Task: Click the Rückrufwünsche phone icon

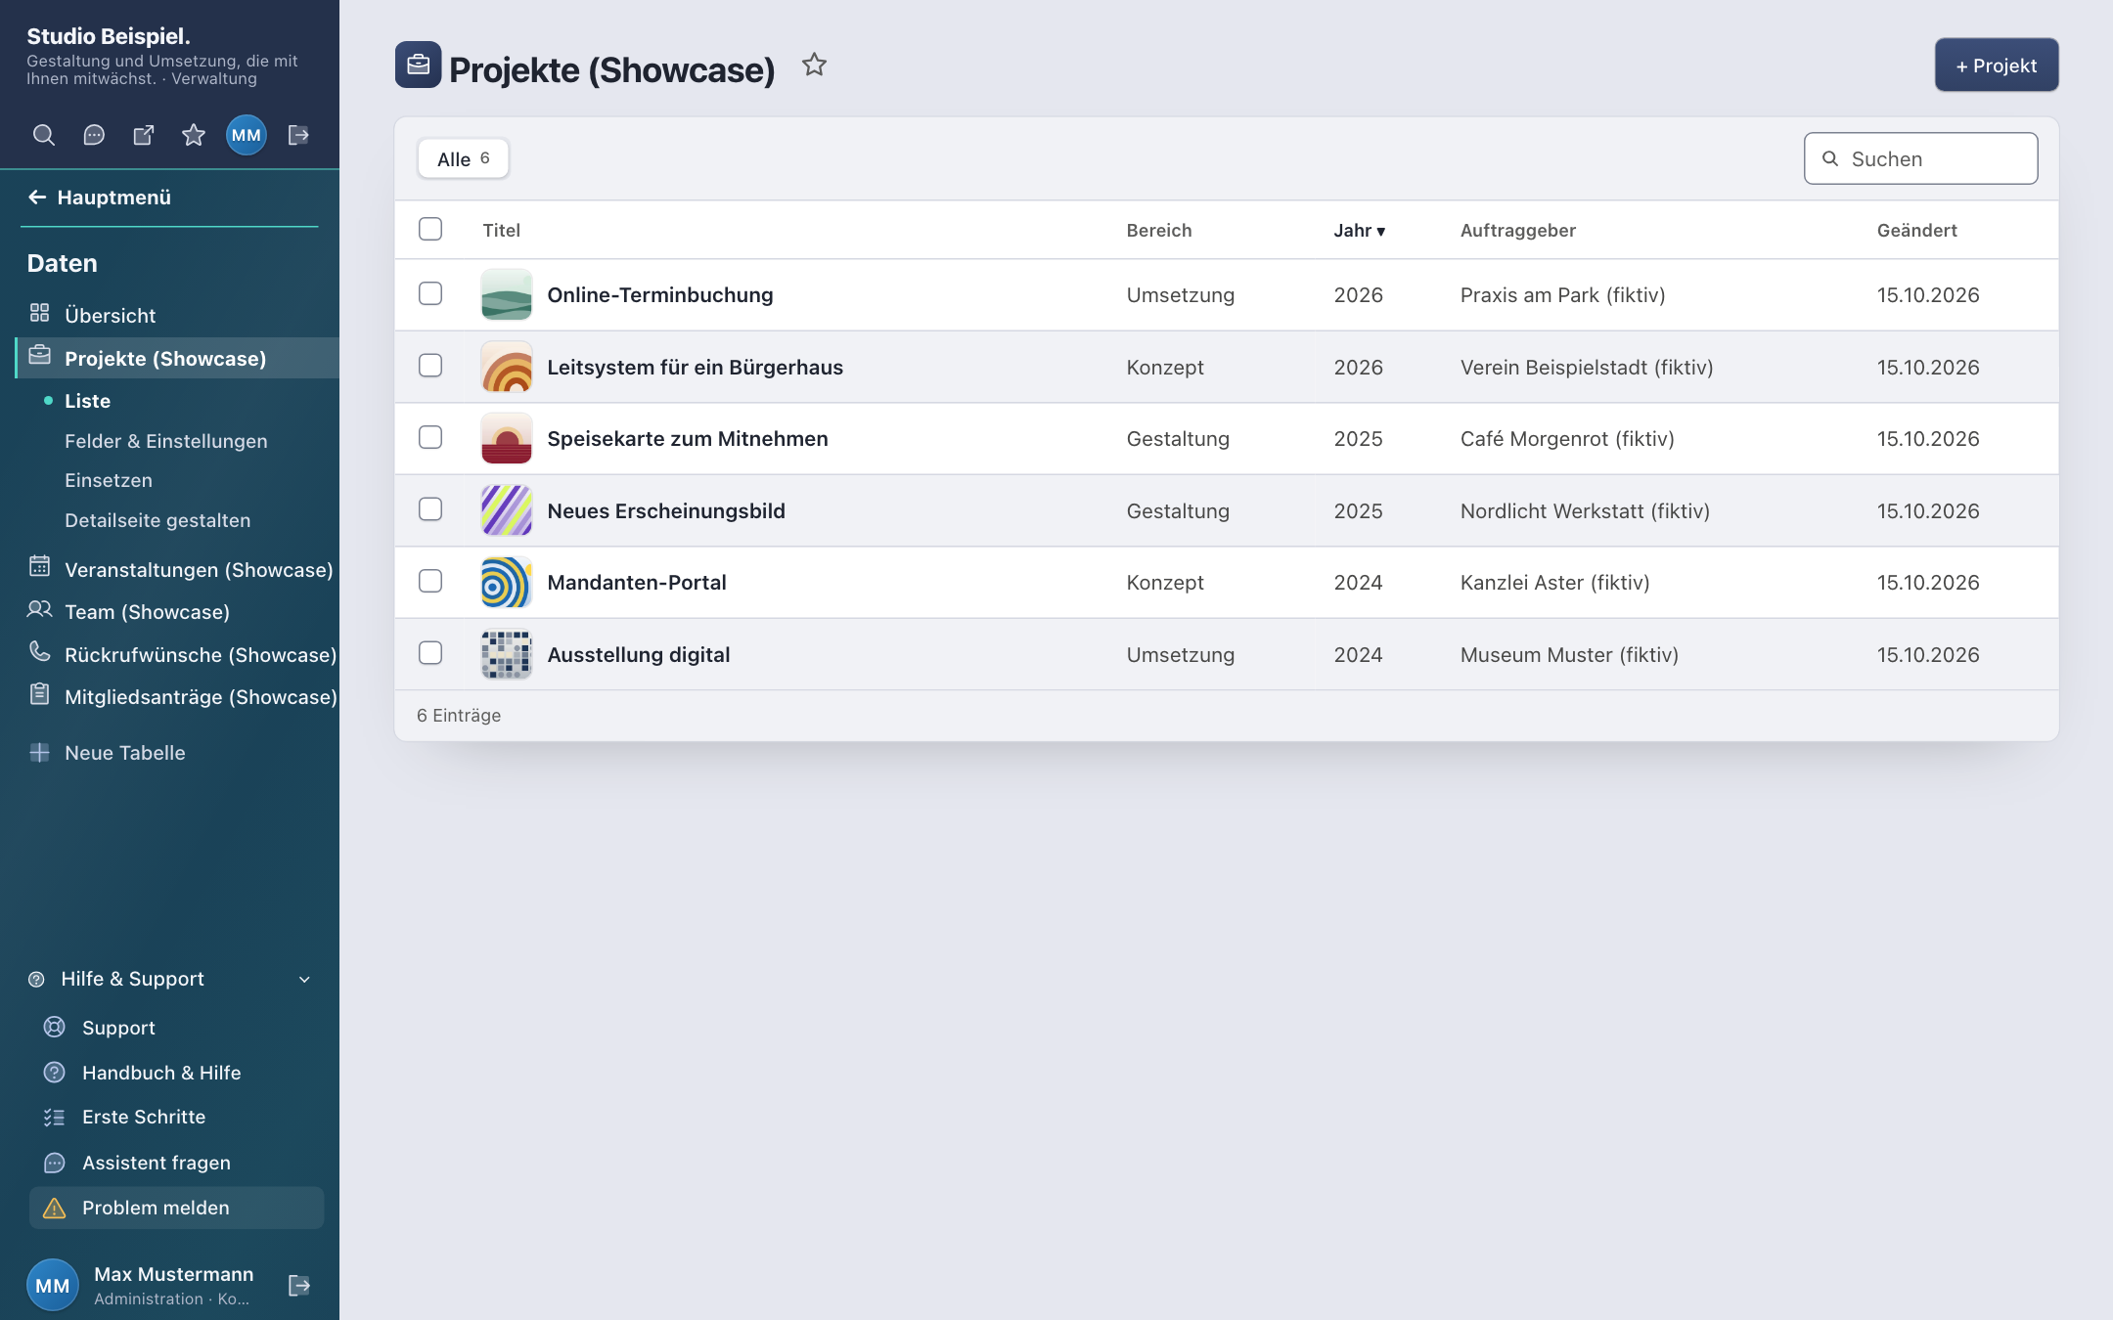Action: click(39, 650)
